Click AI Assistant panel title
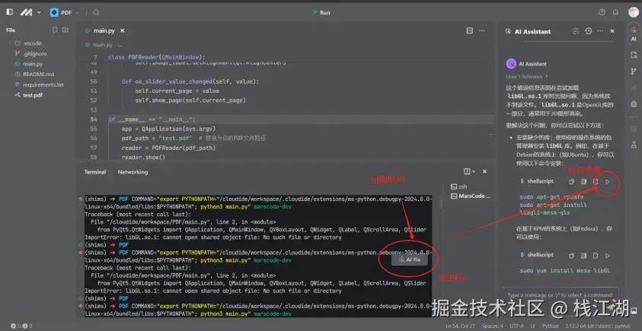 [x=532, y=31]
